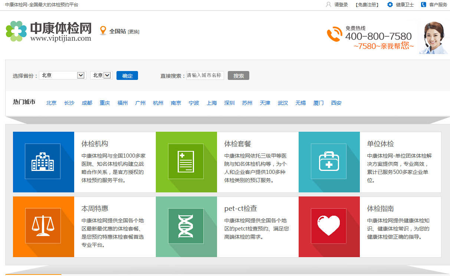Select hot city 天津
450x276 pixels.
click(265, 103)
